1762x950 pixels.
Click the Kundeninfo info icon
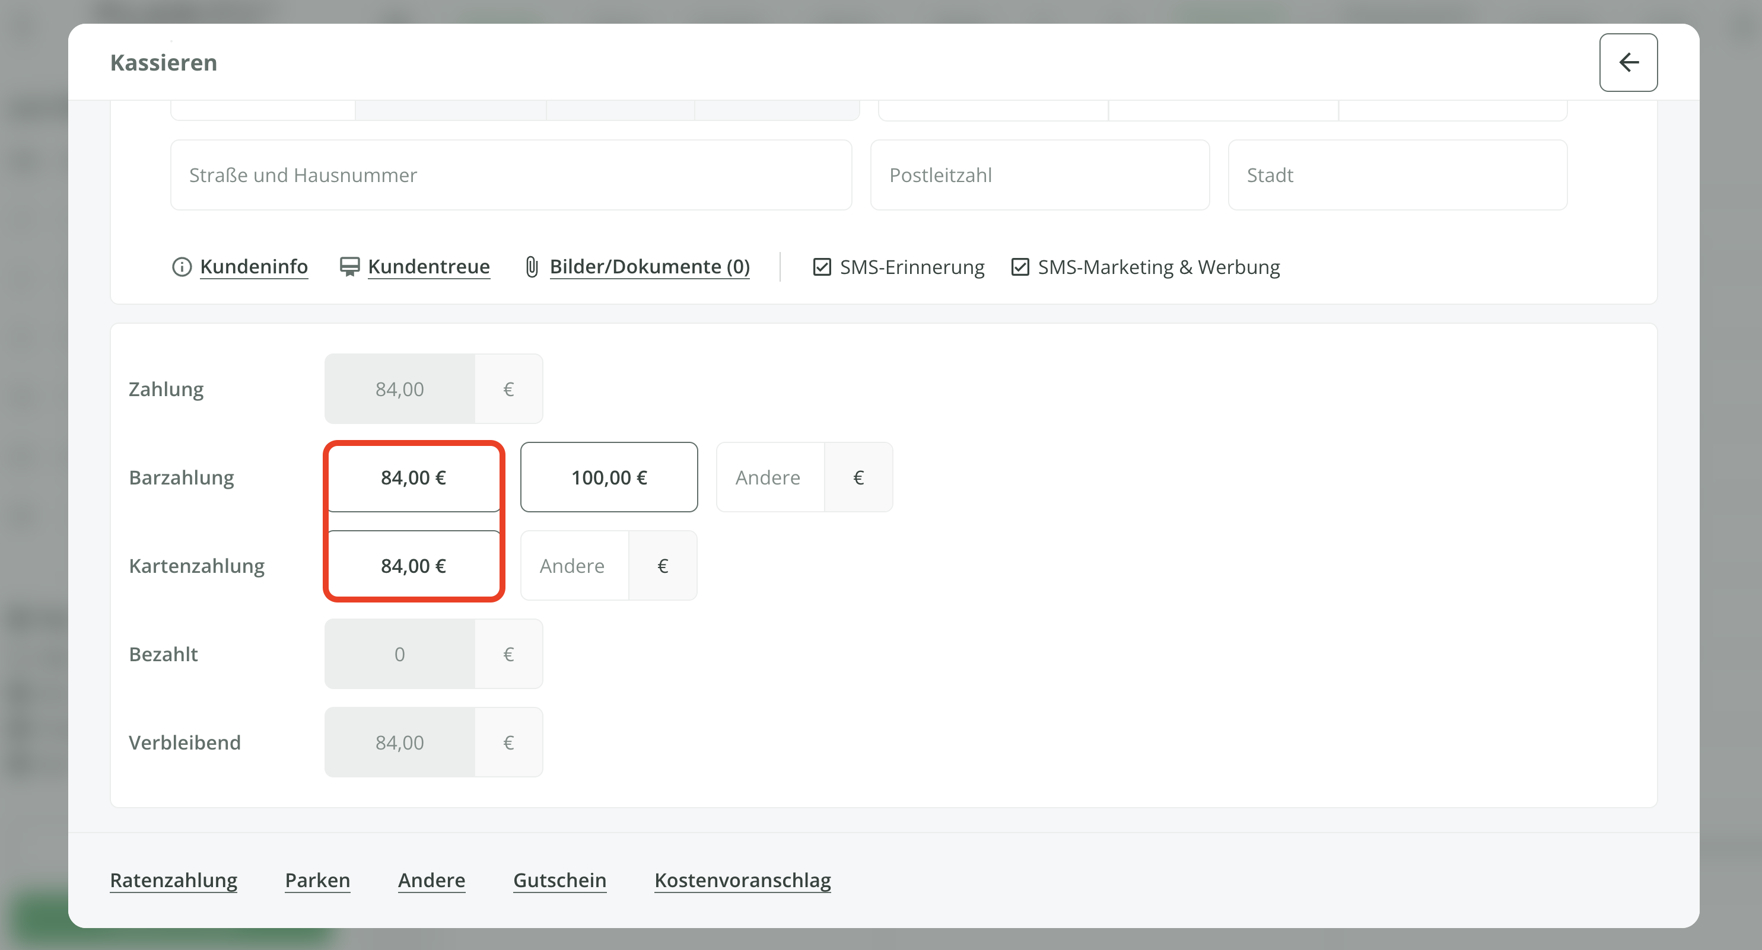point(182,267)
